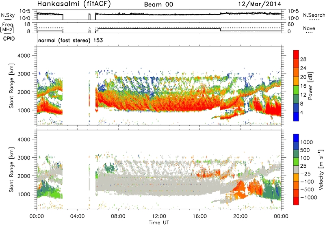The image size is (325, 225).
Task: Click the 'CPID' row label
Action: click(x=9, y=39)
